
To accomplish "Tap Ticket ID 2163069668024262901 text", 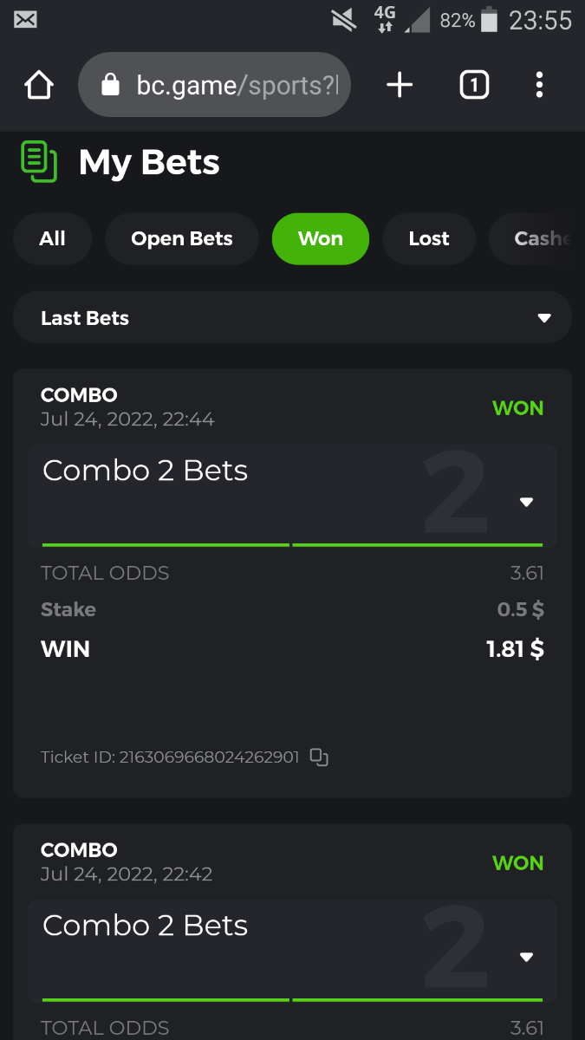I will (170, 757).
